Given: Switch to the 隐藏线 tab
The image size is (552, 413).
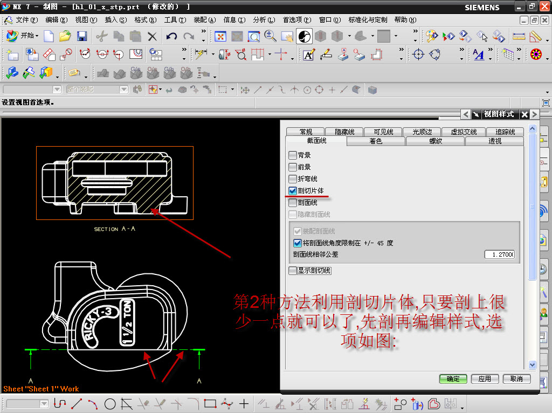Looking at the screenshot, I should (344, 132).
